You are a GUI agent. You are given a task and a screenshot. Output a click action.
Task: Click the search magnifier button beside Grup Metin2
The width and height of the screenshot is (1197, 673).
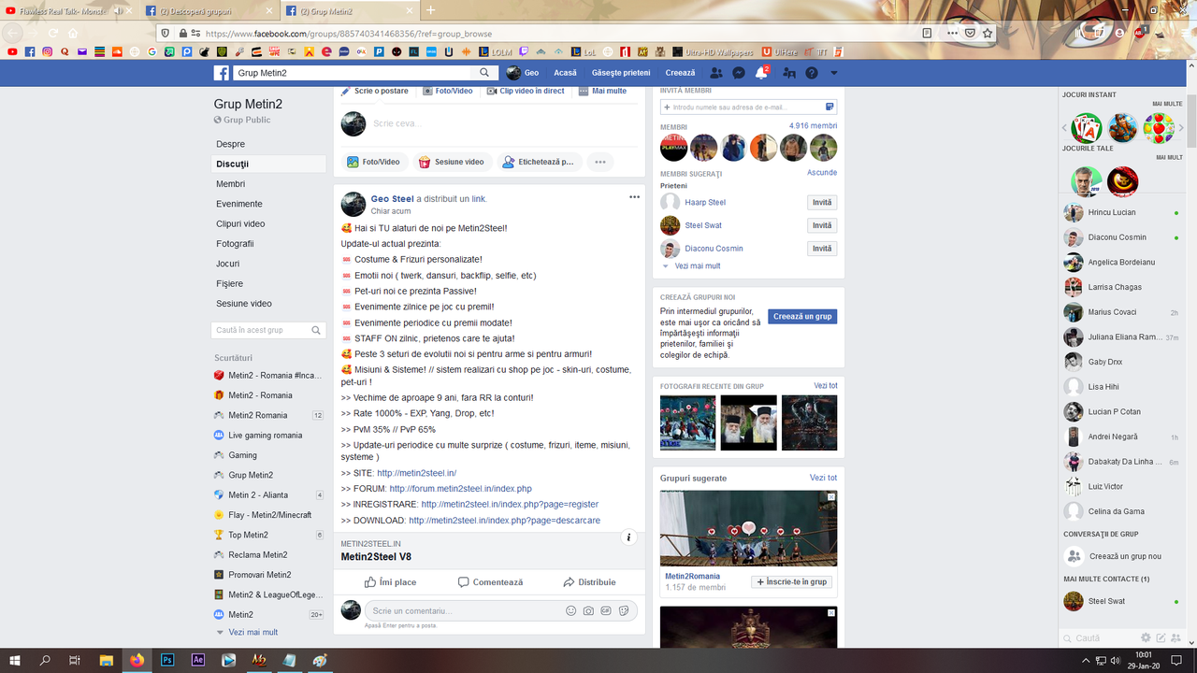point(484,73)
